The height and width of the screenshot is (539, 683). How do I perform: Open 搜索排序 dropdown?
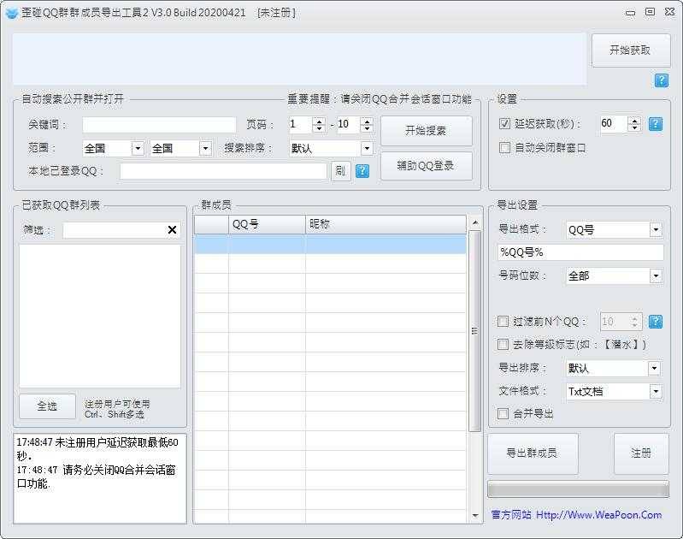[368, 148]
